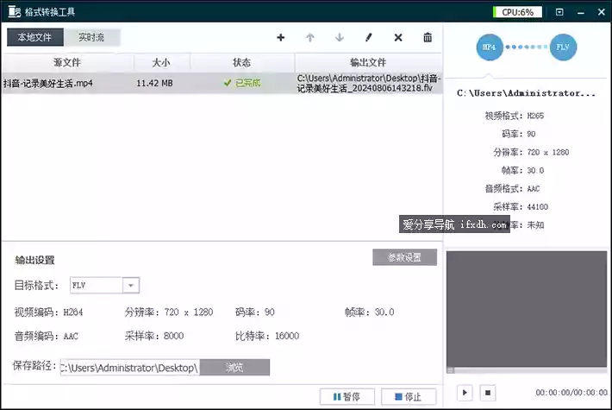Screen dimensions: 612x410
Task: Click the 大小 column header
Action: pyautogui.click(x=161, y=62)
